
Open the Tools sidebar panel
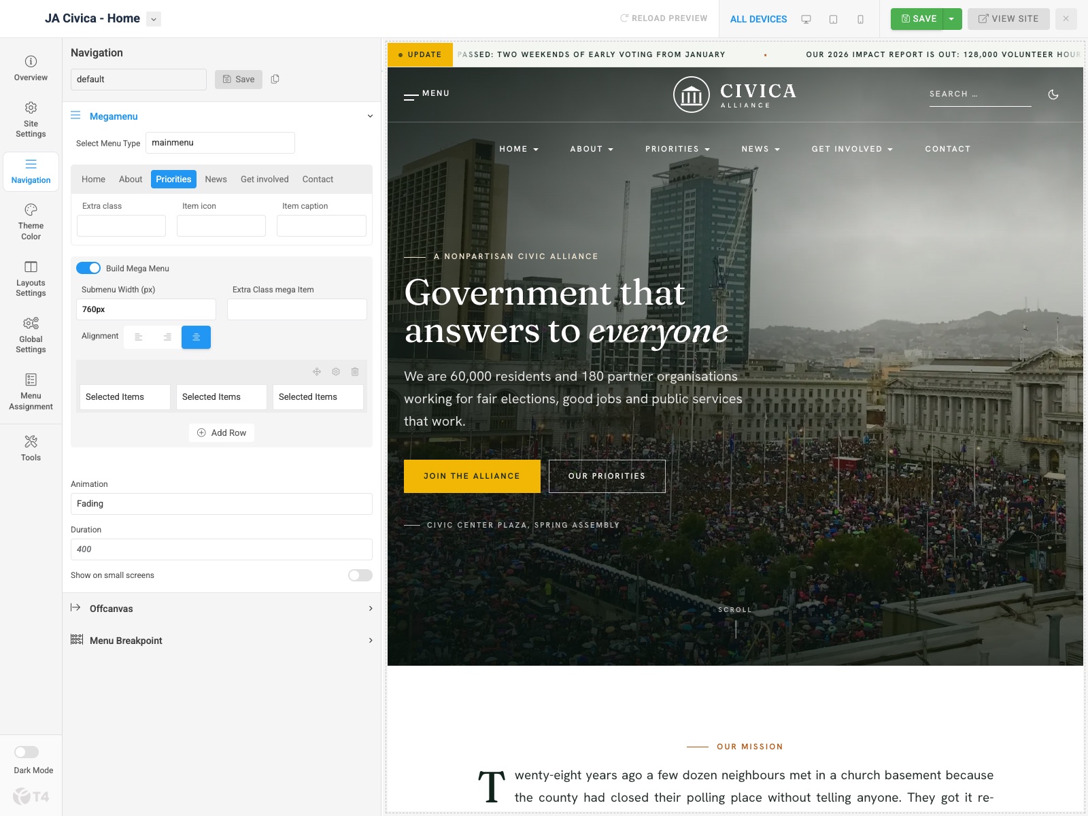point(31,448)
